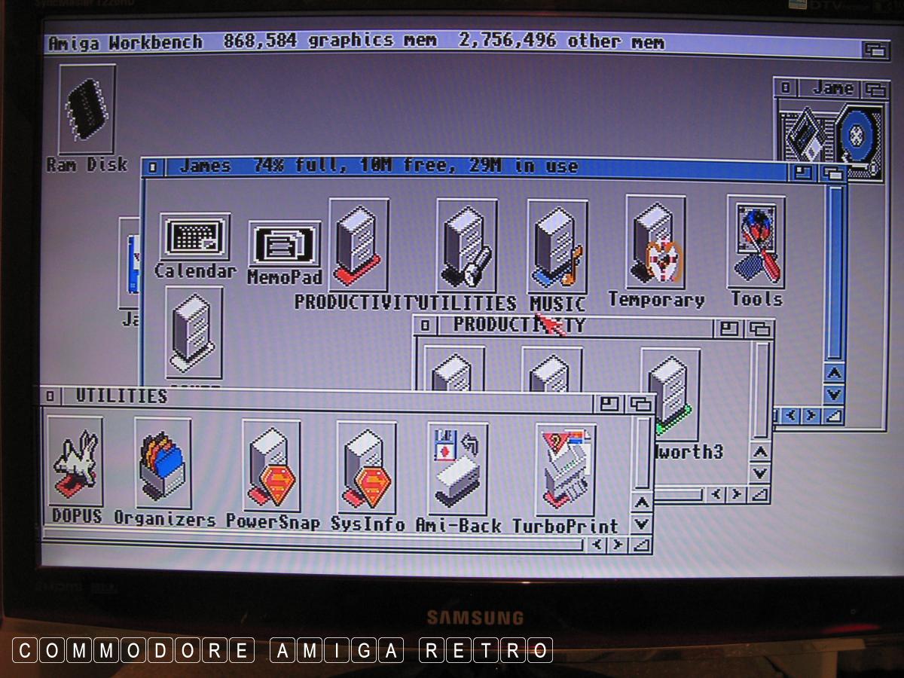
Task: Click the Workbench screen depth gadget
Action: point(874,50)
